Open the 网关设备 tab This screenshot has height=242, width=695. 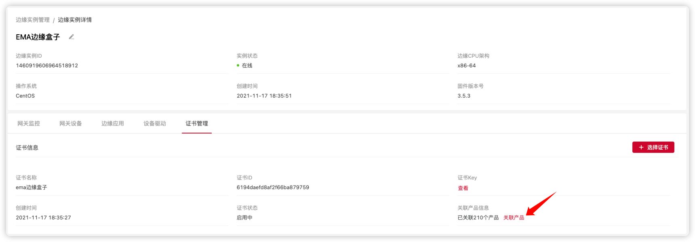(x=71, y=123)
